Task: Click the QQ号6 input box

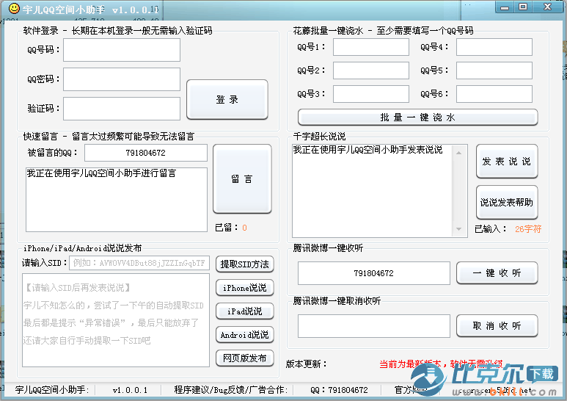Action: pyautogui.click(x=494, y=94)
